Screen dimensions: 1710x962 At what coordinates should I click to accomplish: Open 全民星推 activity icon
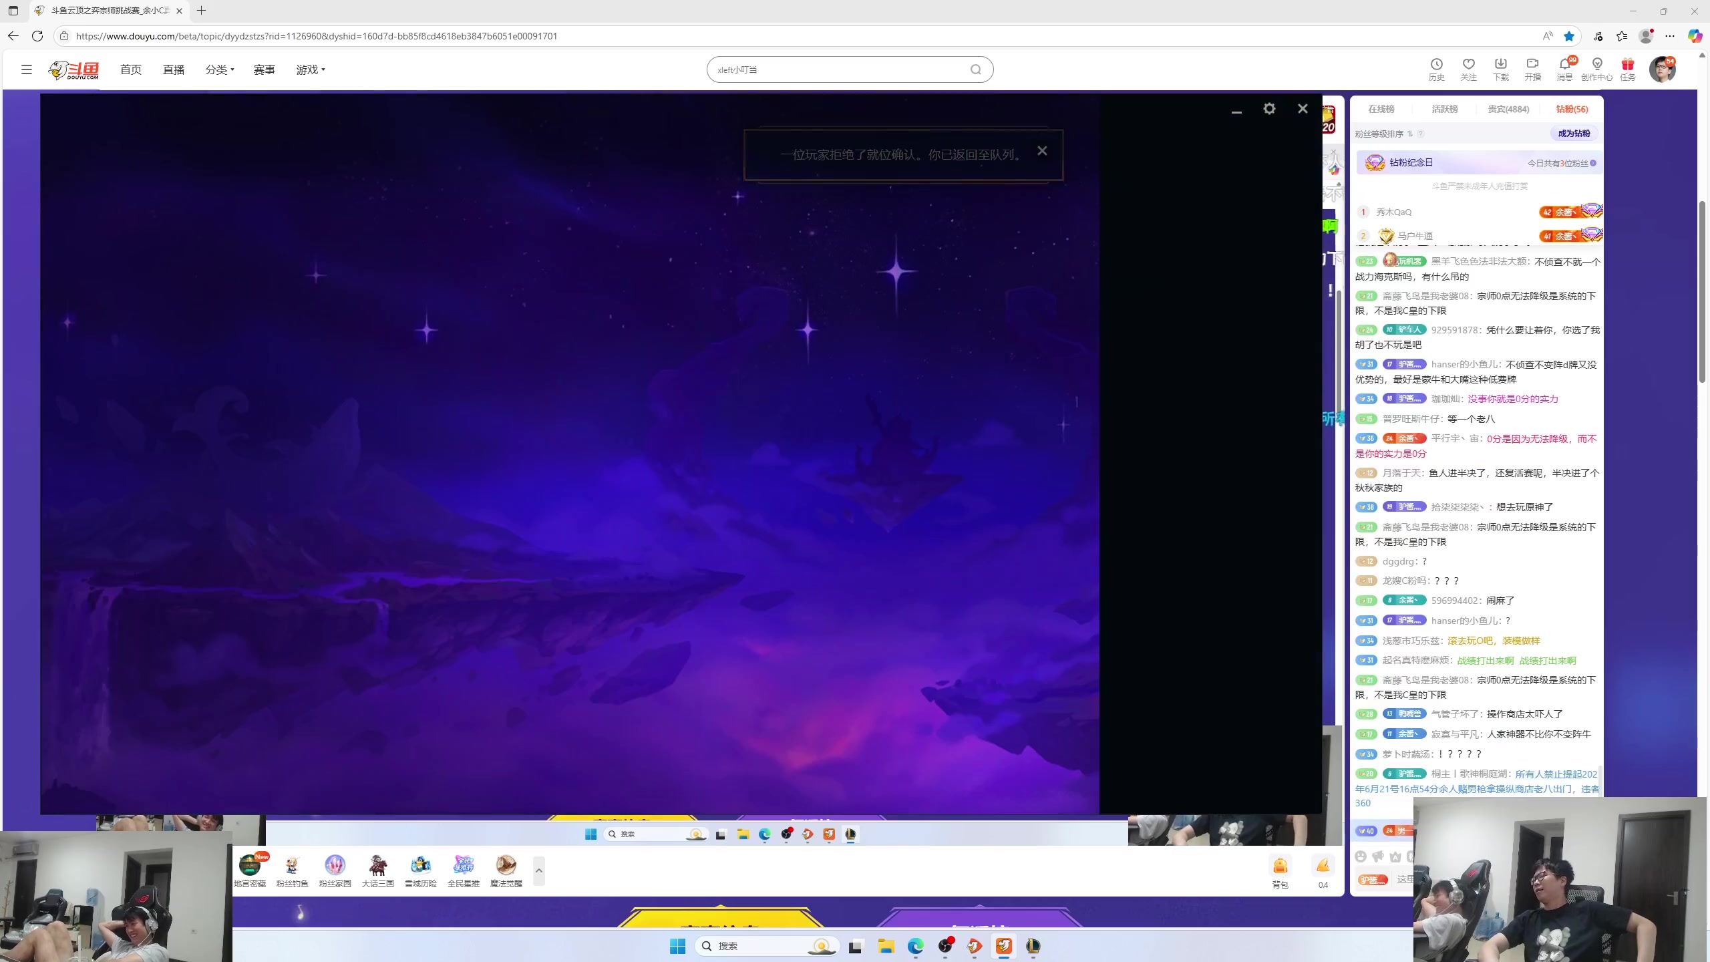point(463,870)
